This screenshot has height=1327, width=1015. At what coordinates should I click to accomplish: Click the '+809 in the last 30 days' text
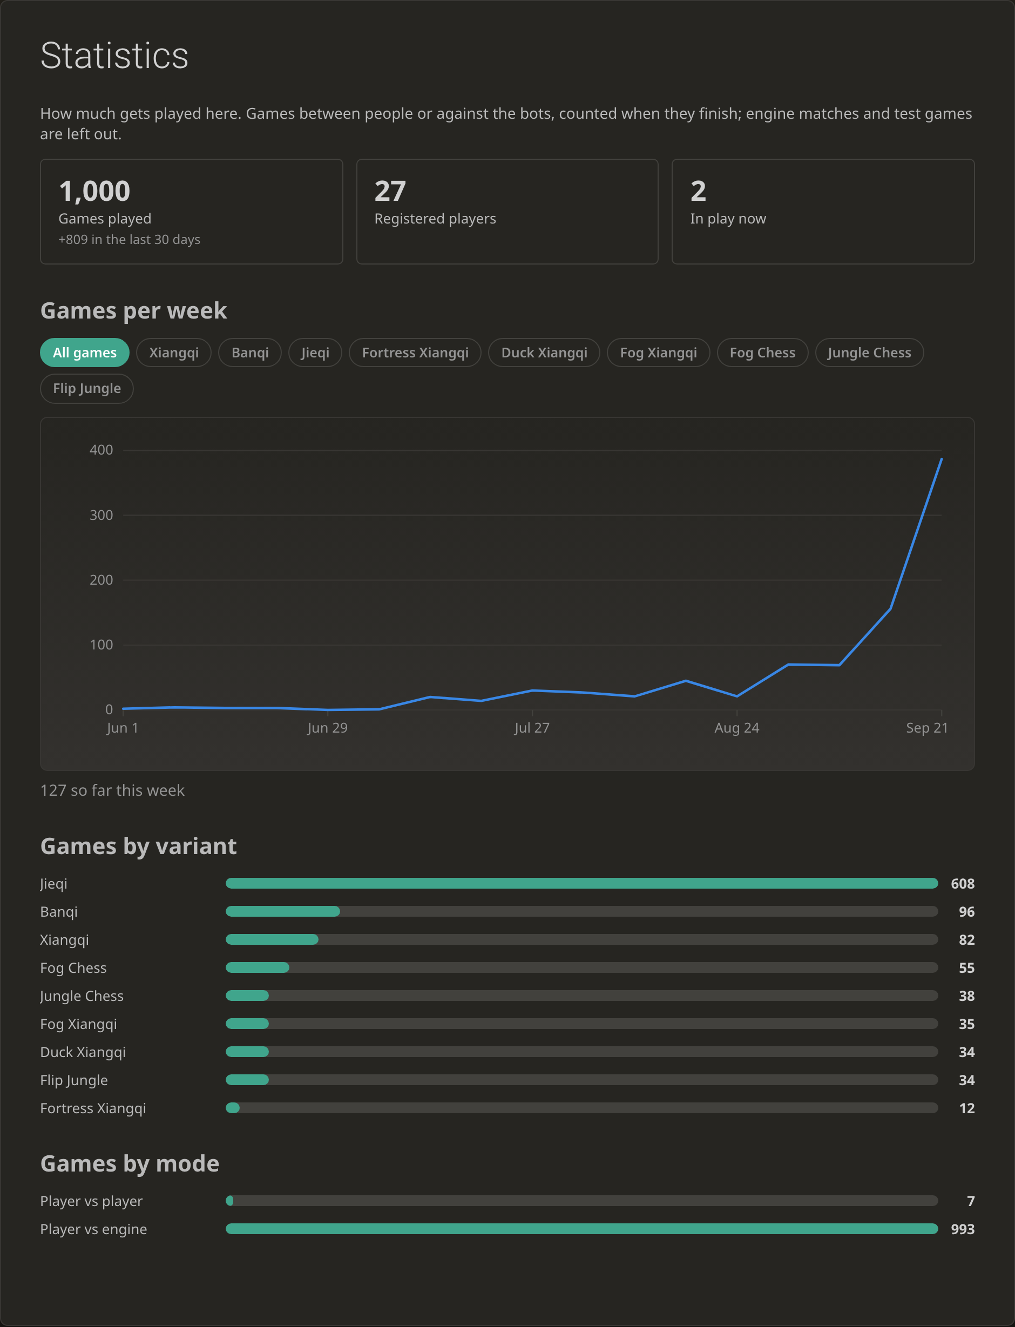pos(129,240)
